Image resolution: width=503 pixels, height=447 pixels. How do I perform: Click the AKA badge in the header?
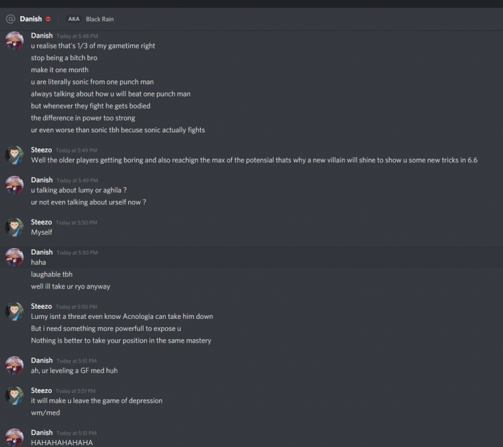pyautogui.click(x=74, y=19)
